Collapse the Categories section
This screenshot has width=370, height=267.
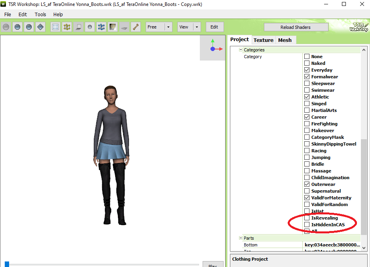(x=240, y=50)
